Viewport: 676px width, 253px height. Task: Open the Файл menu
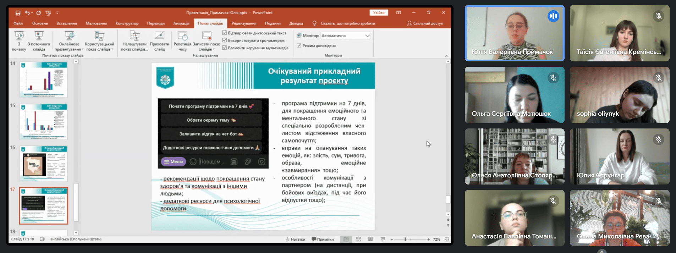click(18, 23)
